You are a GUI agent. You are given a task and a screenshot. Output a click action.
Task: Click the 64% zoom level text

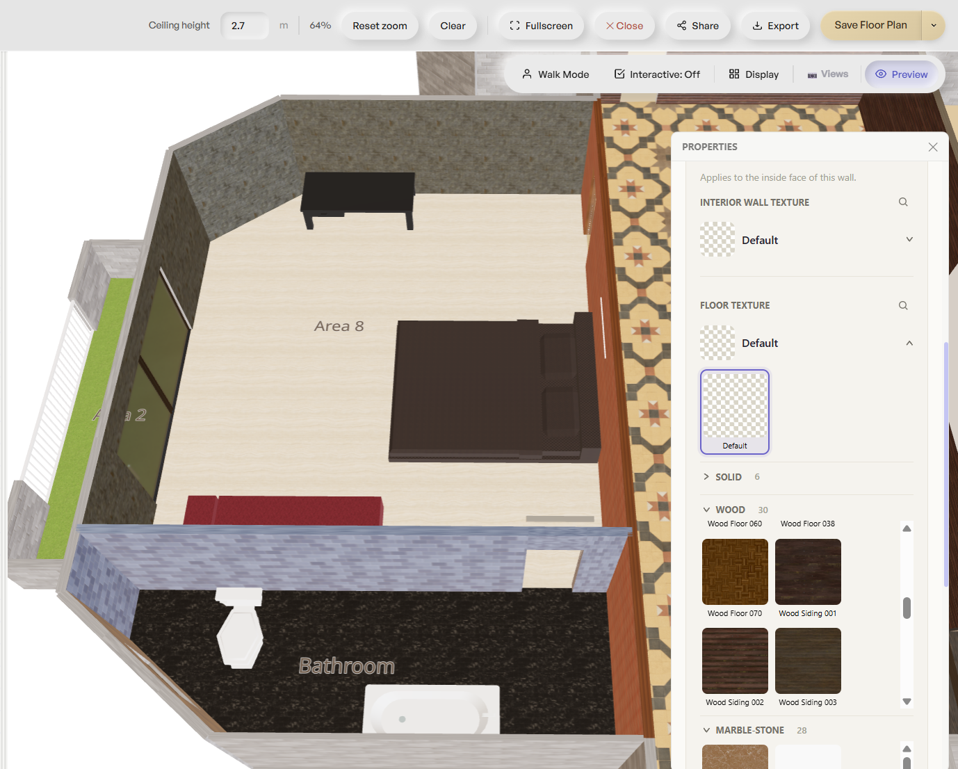point(320,26)
